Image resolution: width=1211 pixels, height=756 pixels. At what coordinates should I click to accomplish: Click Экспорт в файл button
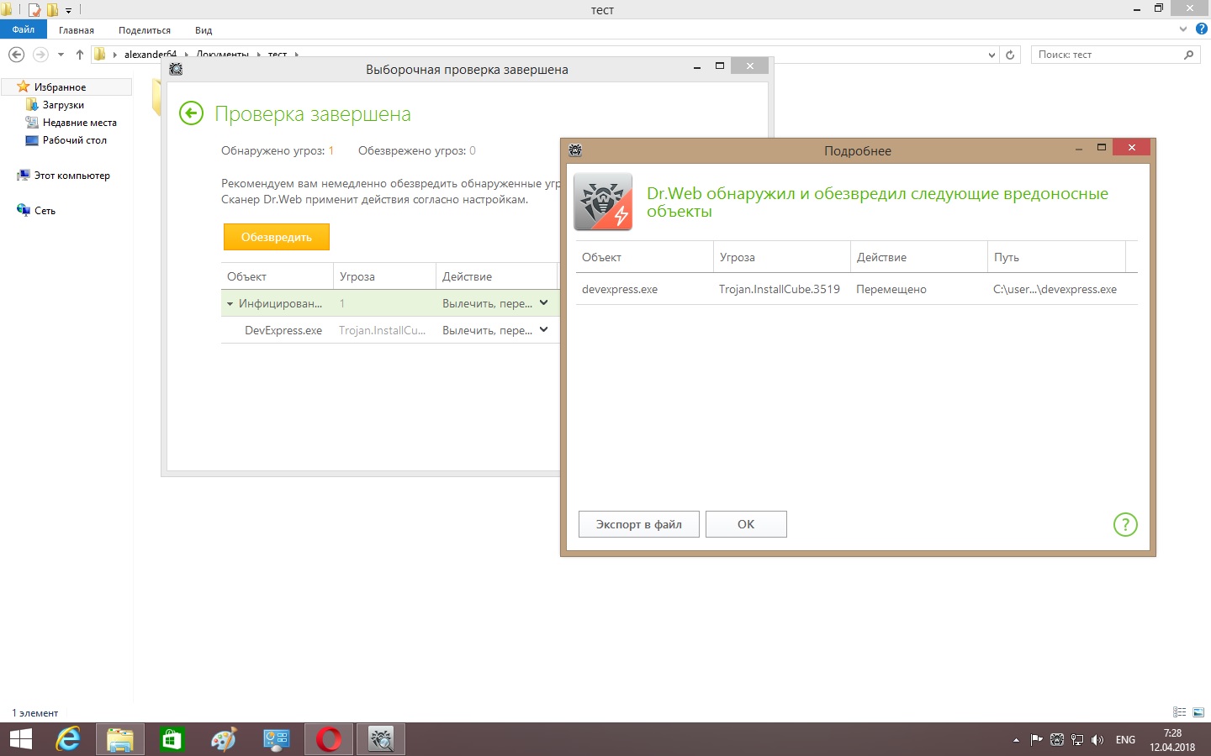pos(639,524)
